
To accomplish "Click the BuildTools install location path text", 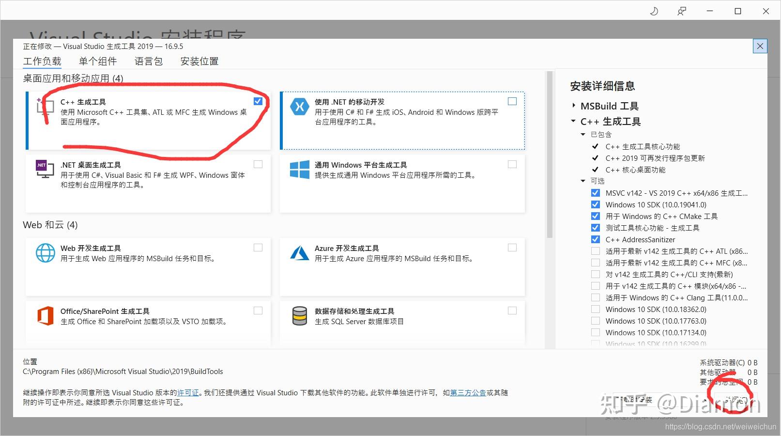I will 123,372.
